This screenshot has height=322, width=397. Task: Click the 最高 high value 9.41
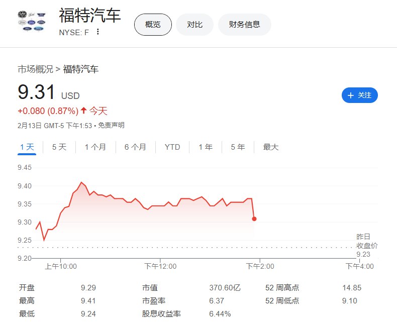(x=88, y=301)
